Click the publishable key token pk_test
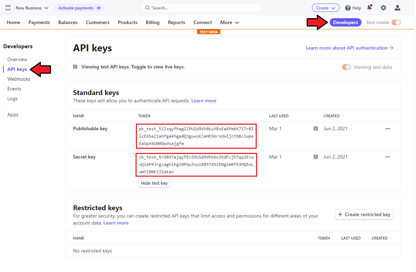Viewport: 416px width, 272px height. click(197, 137)
